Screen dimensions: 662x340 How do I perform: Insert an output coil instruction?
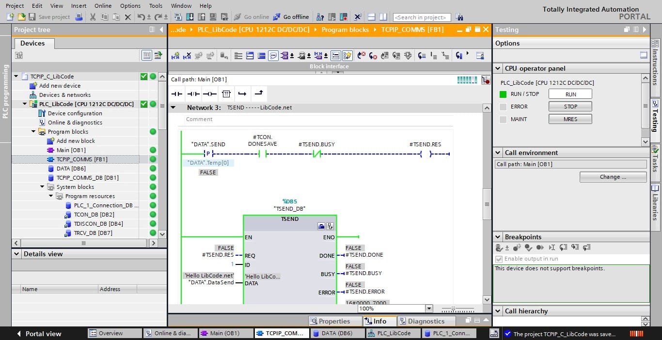210,94
